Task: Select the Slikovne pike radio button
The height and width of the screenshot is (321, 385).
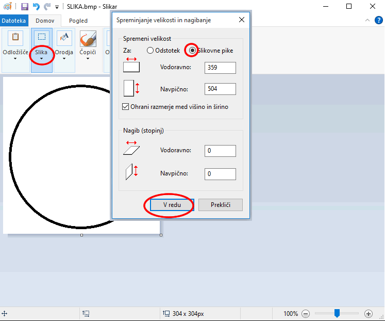Action: [x=192, y=51]
